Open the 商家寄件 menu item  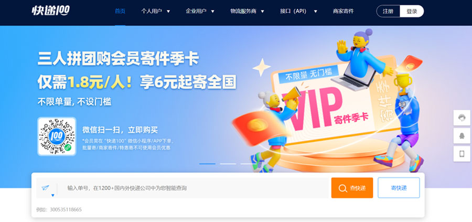click(343, 12)
